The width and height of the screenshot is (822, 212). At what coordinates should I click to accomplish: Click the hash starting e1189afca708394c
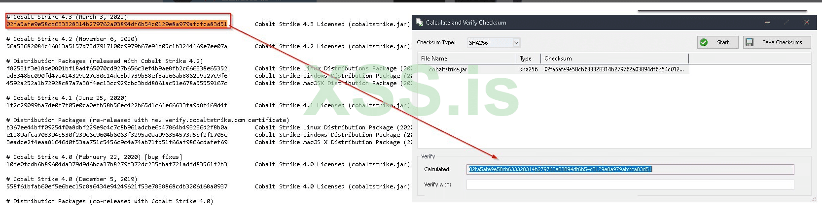tap(117, 135)
